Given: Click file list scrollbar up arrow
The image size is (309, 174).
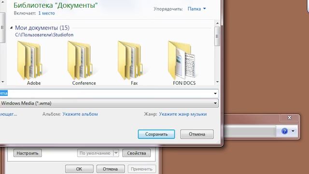Looking at the screenshot, I should tap(217, 23).
